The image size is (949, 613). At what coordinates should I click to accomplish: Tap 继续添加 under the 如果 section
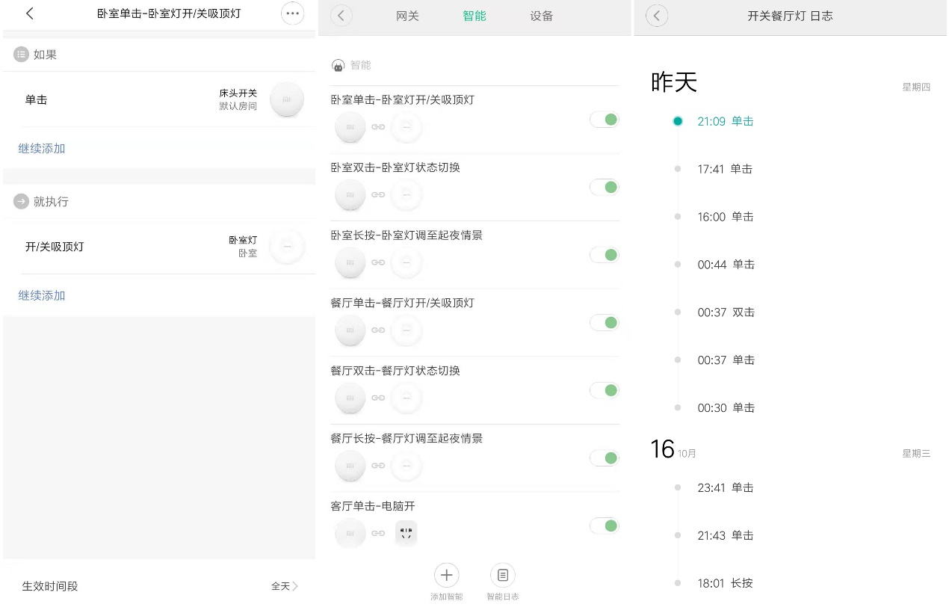41,148
